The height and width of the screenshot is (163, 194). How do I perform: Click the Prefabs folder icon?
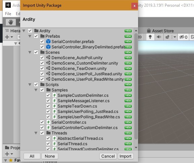42,36
